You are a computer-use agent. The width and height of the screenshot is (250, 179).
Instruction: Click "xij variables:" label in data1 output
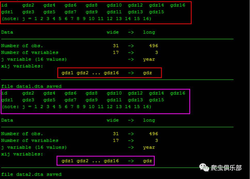point(22,66)
